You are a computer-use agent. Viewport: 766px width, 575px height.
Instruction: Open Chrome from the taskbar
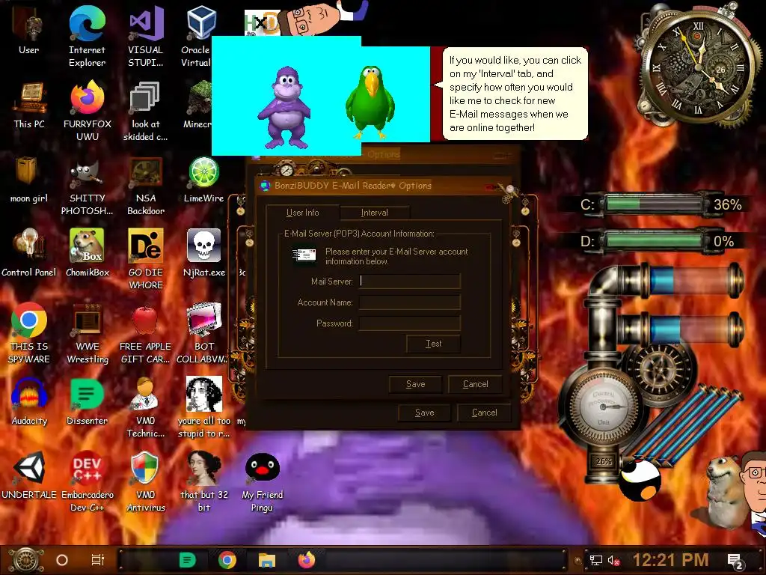tap(227, 560)
